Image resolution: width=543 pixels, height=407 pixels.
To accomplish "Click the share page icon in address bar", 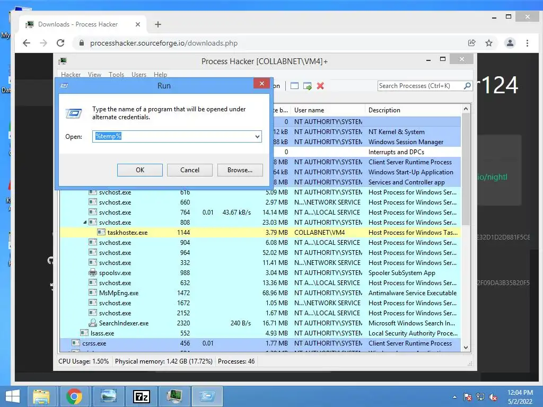I will point(471,43).
